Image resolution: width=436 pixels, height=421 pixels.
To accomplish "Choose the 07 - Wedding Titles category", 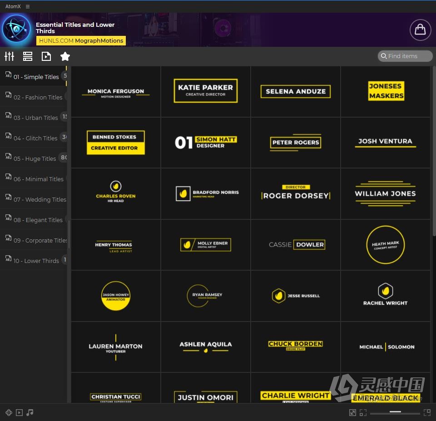I will (x=33, y=199).
